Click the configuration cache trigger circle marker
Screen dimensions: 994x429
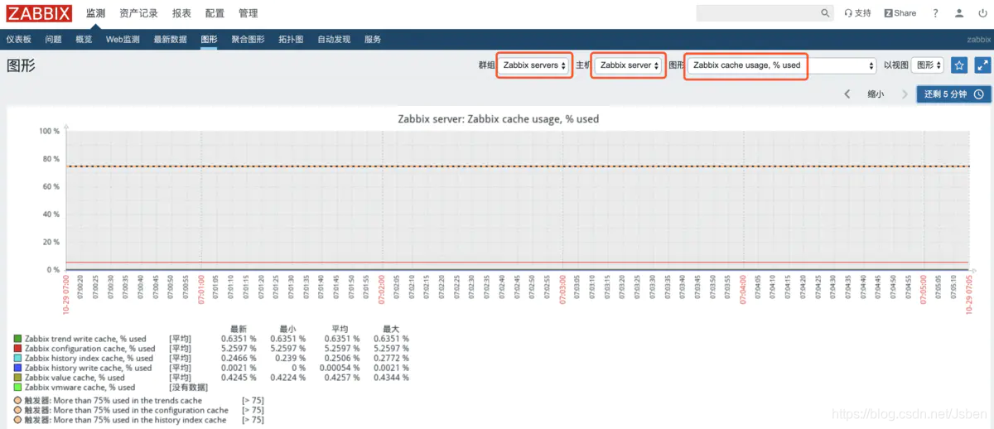click(x=17, y=410)
